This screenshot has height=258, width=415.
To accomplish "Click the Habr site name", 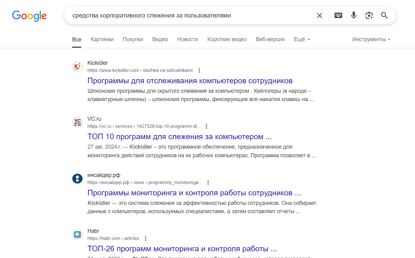I will (93, 231).
